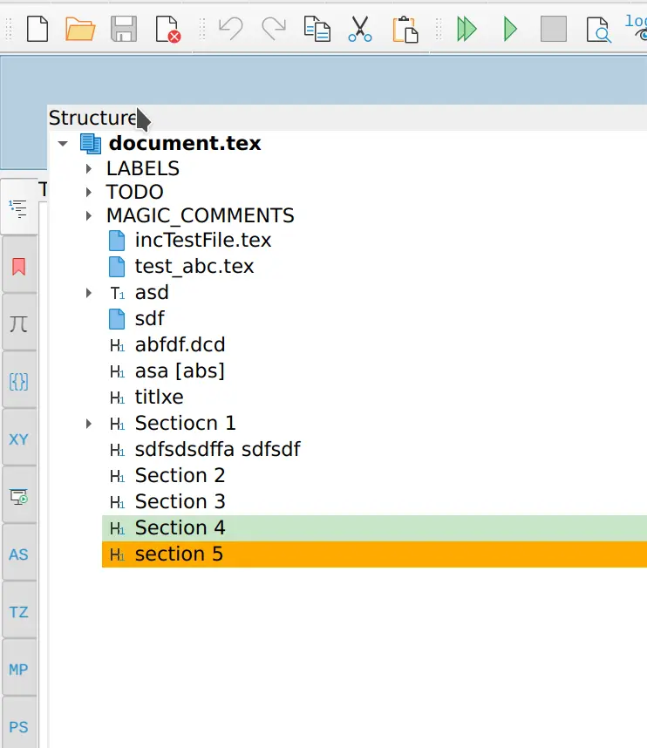This screenshot has height=748, width=647.
Task: Compile with the single green arrow
Action: [x=510, y=29]
